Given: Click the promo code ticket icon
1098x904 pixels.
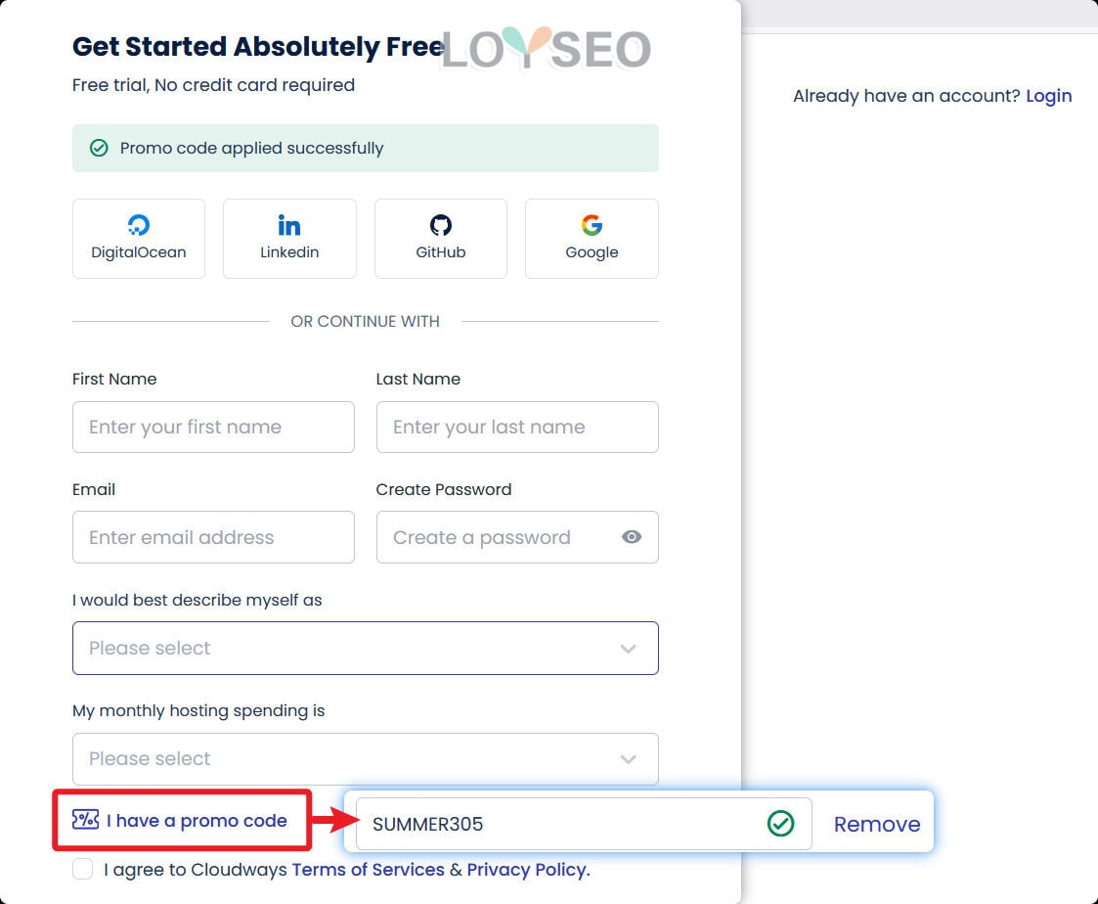Looking at the screenshot, I should pyautogui.click(x=86, y=820).
